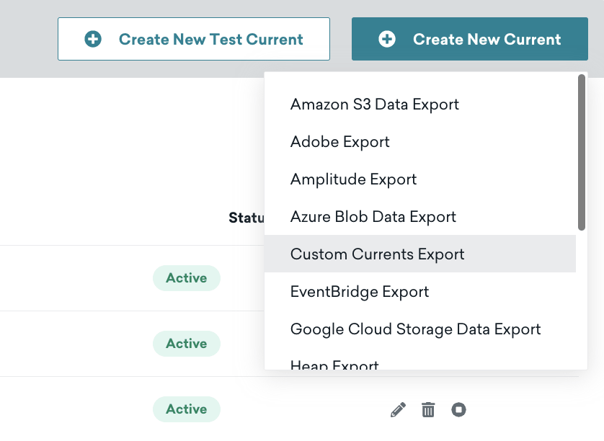Click the plus icon on Create New Current
604x441 pixels.
coord(387,40)
